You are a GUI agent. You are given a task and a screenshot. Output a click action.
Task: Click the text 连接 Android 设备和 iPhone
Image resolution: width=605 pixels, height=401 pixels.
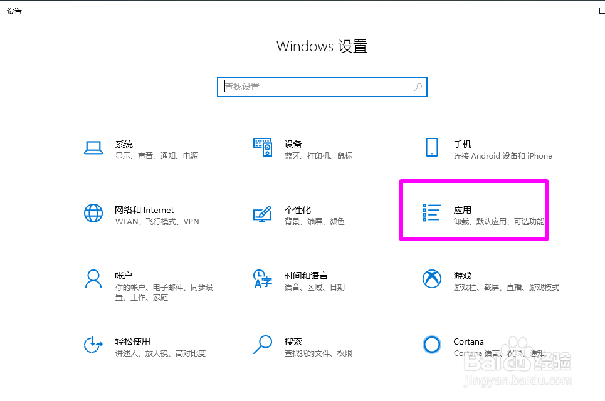pyautogui.click(x=503, y=156)
